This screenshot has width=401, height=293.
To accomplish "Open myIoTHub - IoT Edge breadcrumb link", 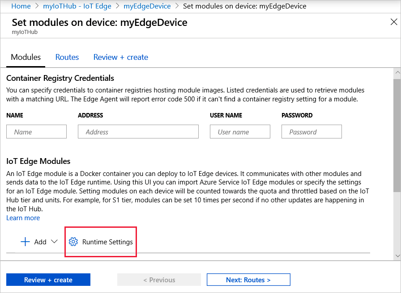I will [x=77, y=6].
